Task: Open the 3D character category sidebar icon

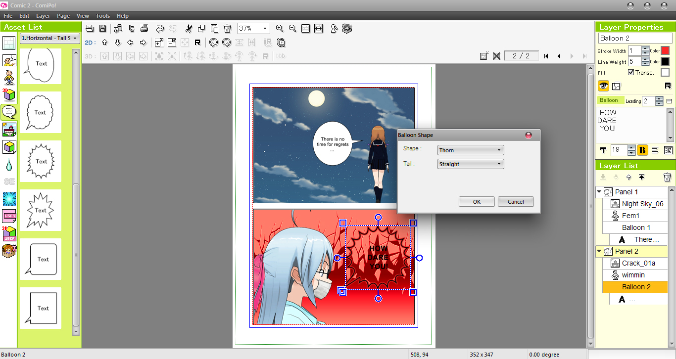Action: (8, 94)
